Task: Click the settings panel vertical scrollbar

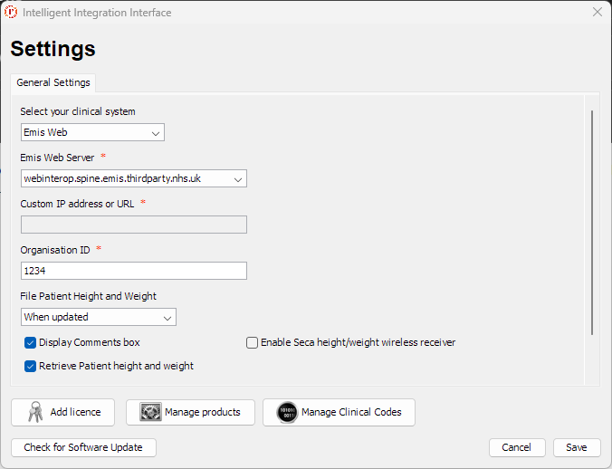Action: pos(592,222)
